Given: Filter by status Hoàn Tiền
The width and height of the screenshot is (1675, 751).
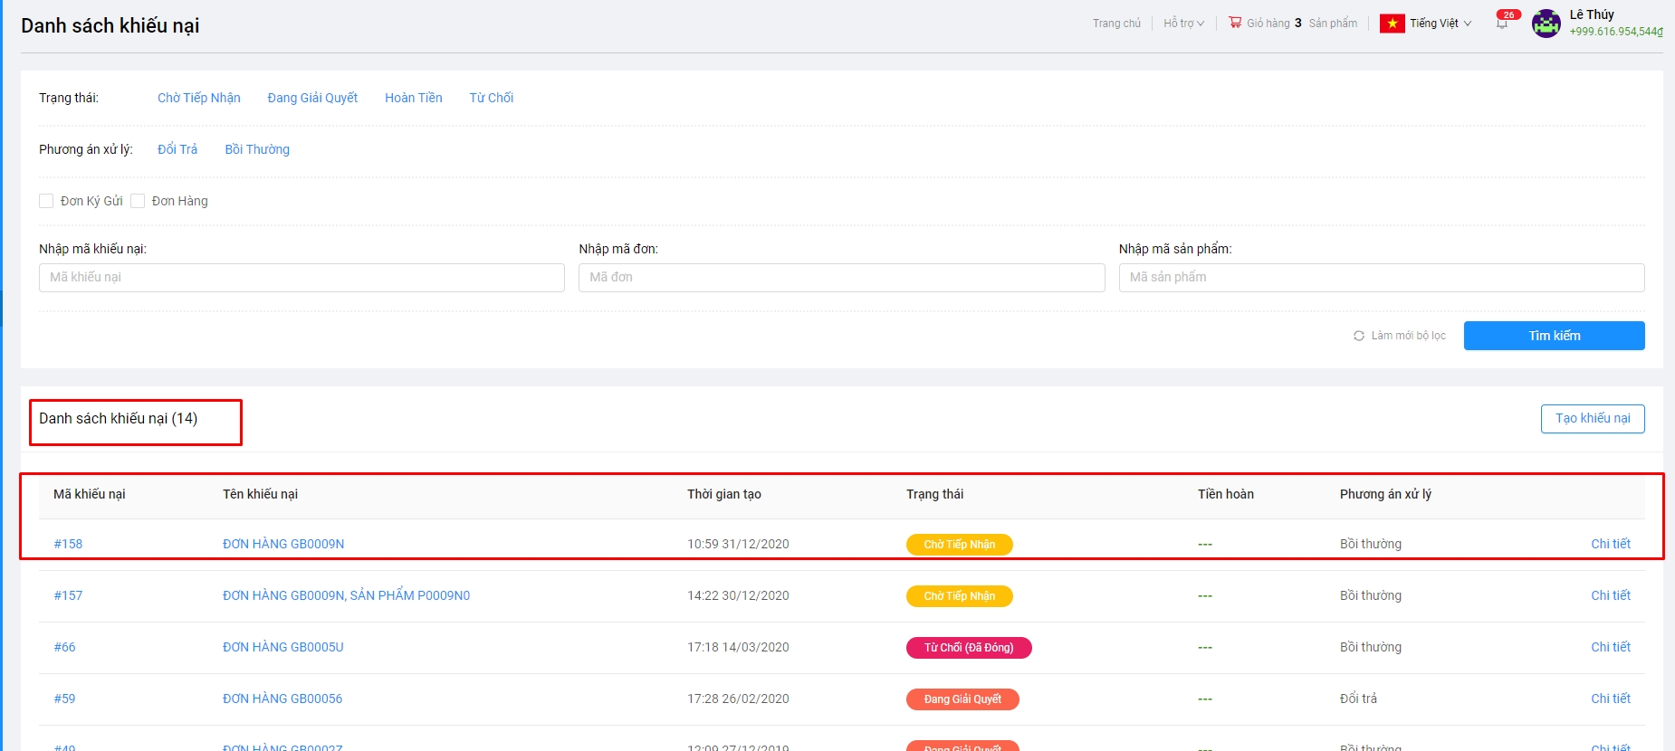Looking at the screenshot, I should click(x=413, y=98).
